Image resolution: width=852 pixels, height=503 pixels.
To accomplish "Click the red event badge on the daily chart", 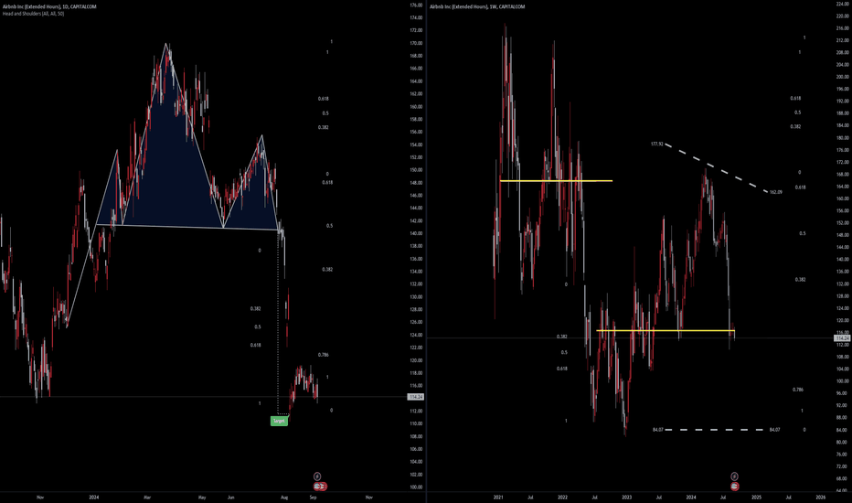I will (x=320, y=487).
